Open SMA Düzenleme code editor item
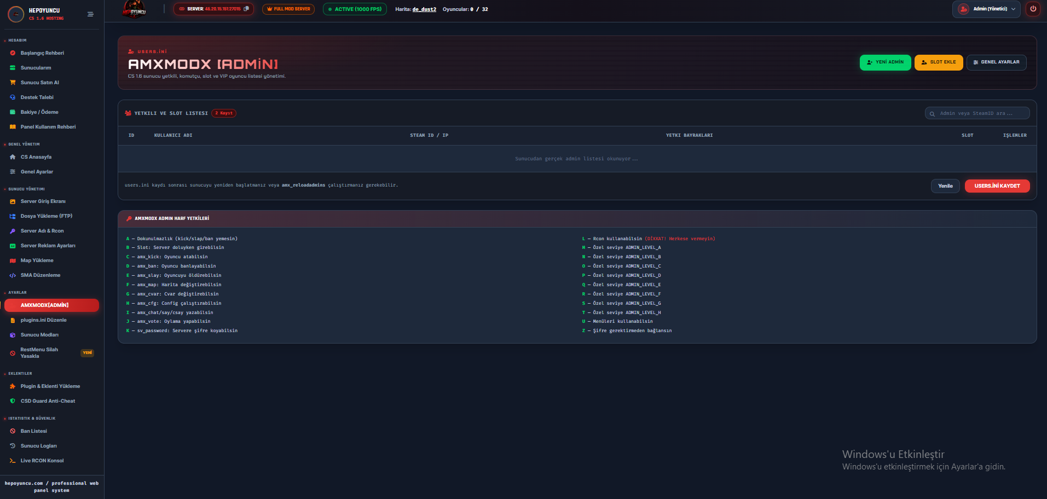This screenshot has width=1047, height=499. (x=41, y=275)
